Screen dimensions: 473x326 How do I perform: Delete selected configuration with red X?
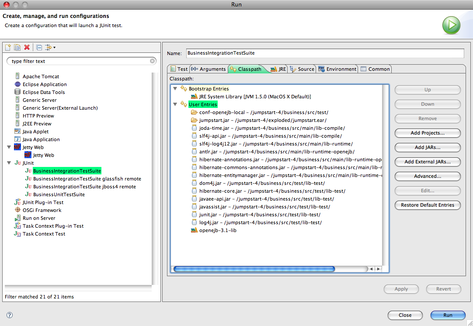point(27,47)
